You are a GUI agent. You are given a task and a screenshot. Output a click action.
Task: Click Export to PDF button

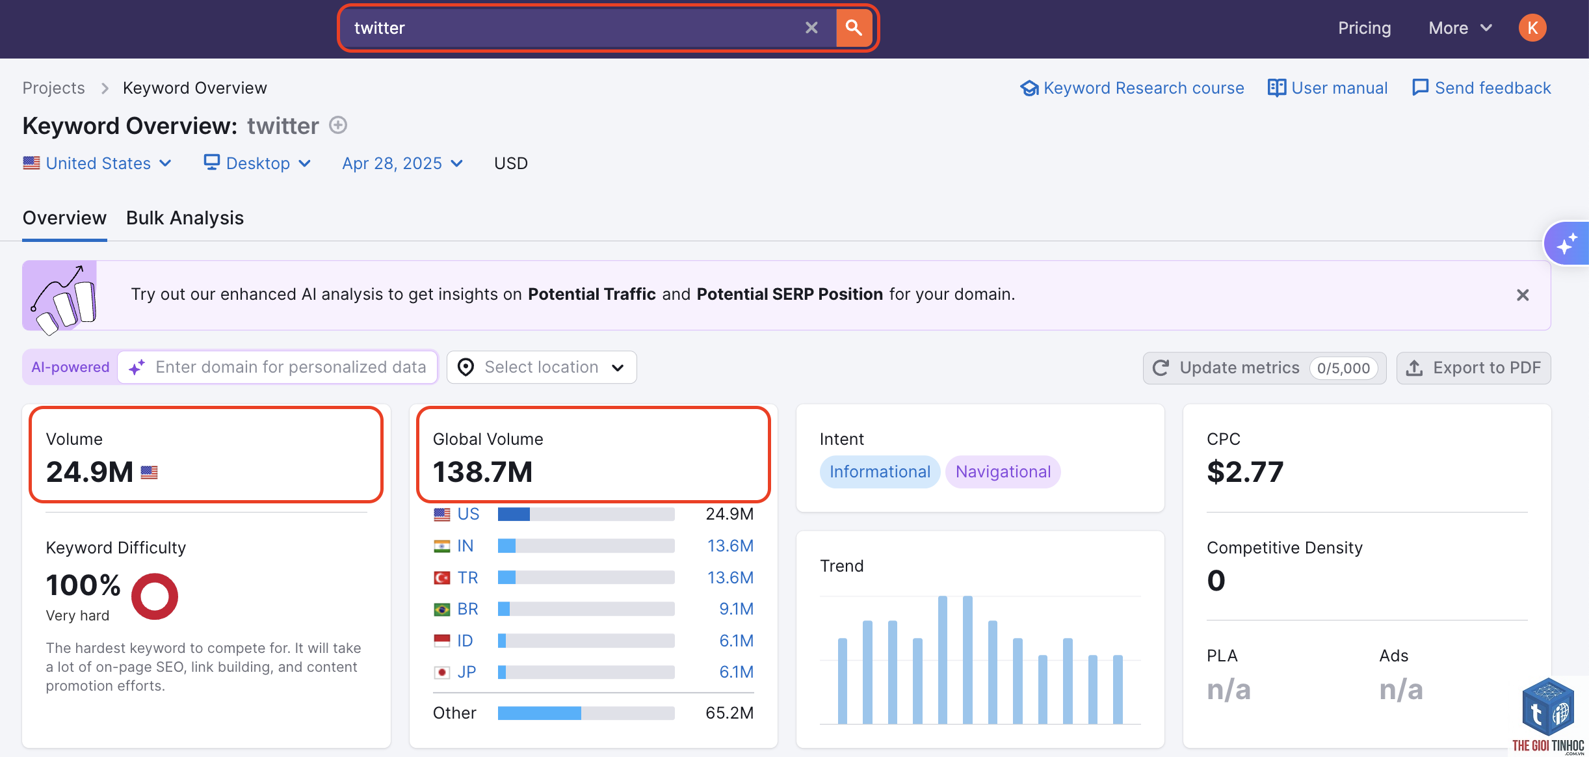1474,368
